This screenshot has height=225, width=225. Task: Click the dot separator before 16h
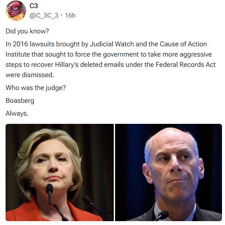62,15
